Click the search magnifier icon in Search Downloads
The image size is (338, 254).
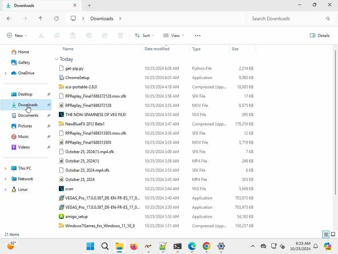point(328,19)
